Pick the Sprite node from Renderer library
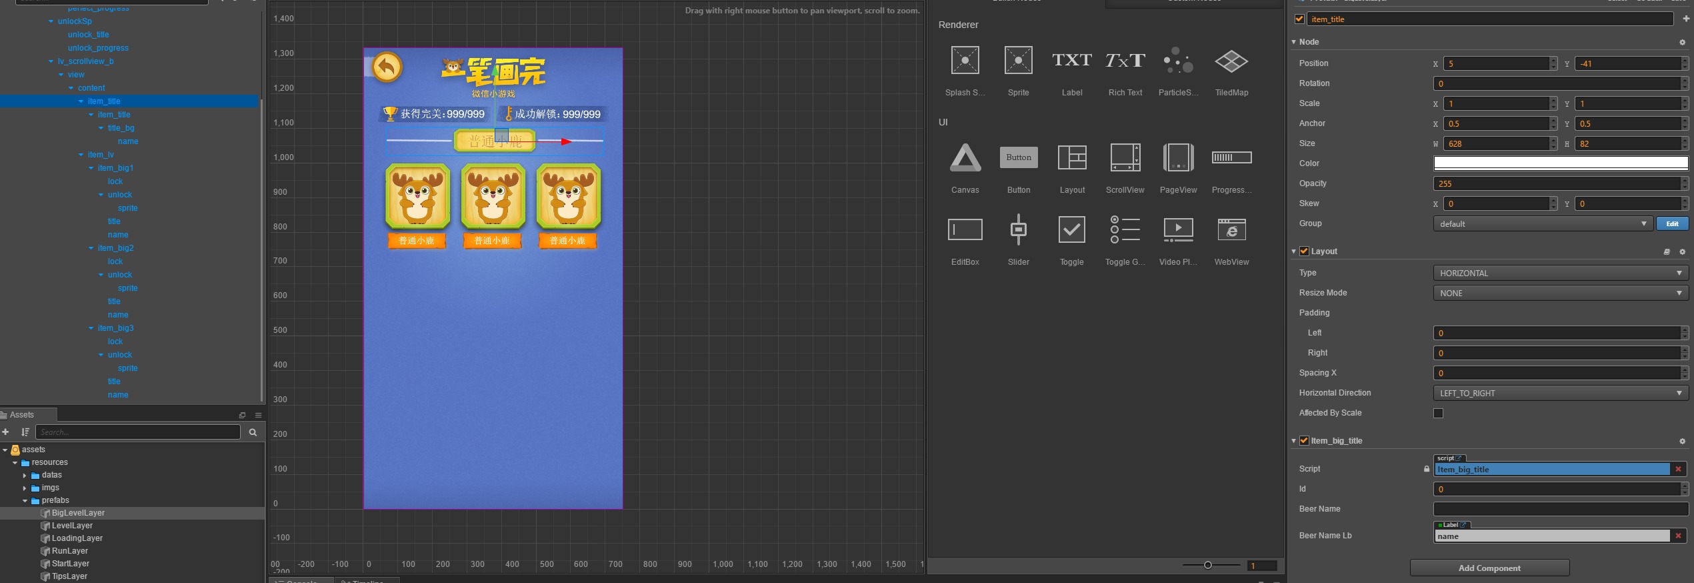This screenshot has height=583, width=1694. click(1018, 61)
